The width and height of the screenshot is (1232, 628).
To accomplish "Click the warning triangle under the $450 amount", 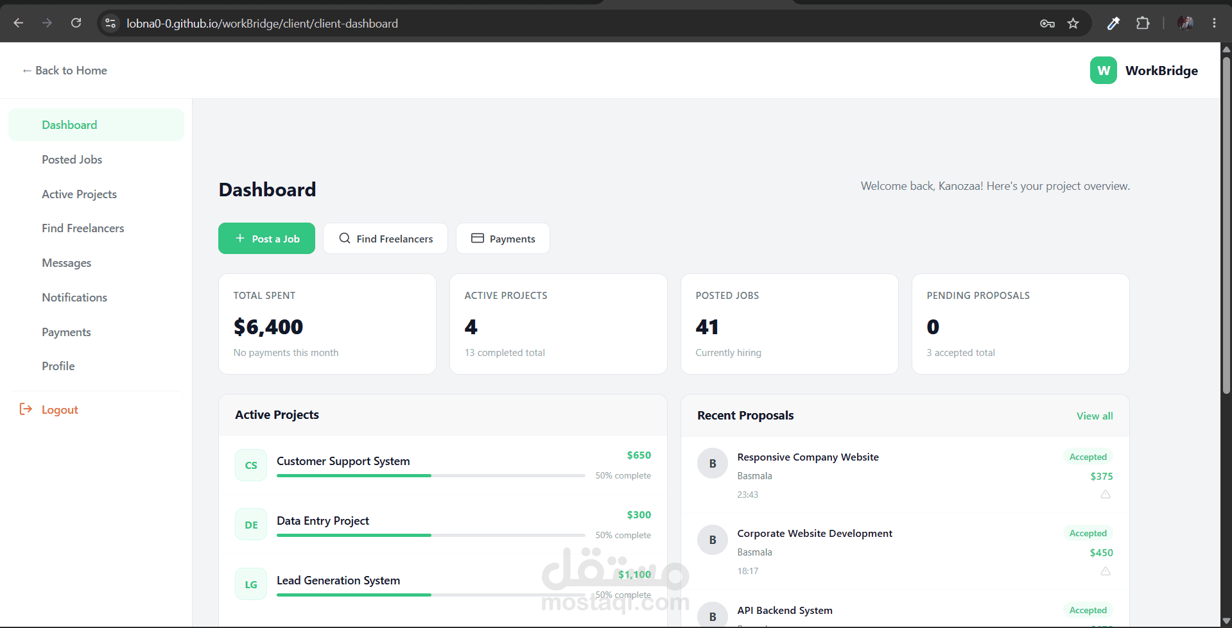I will 1106,571.
